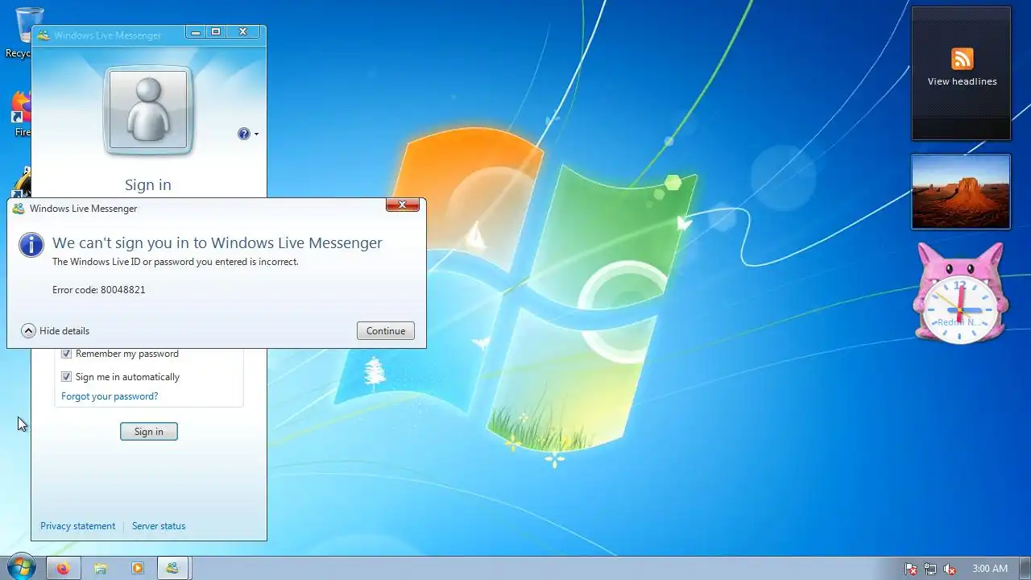This screenshot has width=1031, height=580.
Task: Open Windows Media Player from the taskbar
Action: (137, 569)
